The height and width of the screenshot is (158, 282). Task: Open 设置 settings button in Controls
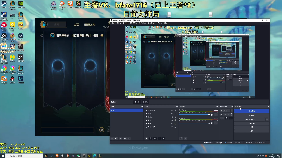pos(252,127)
